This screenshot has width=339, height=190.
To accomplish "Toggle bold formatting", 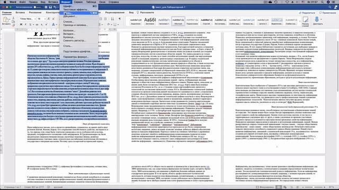I will (21, 25).
